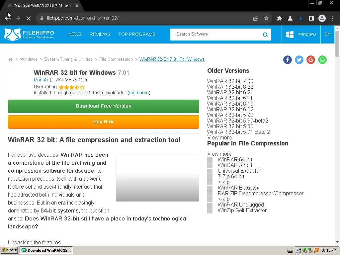Open WinRAR 32-bit 5.71 Beta 2 link

[x=238, y=132]
